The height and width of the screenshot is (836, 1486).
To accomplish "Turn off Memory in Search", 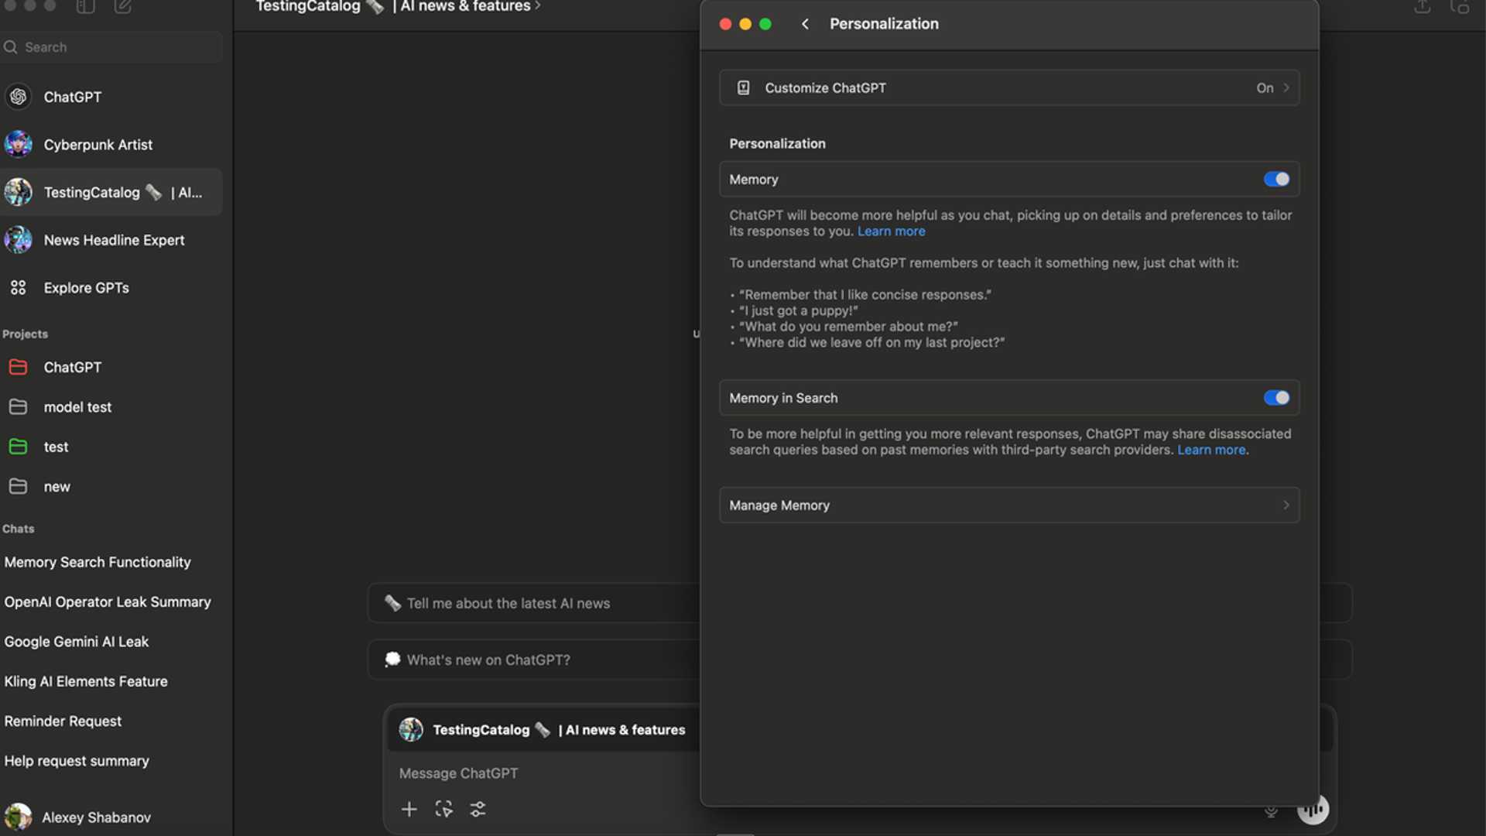I will (1275, 398).
